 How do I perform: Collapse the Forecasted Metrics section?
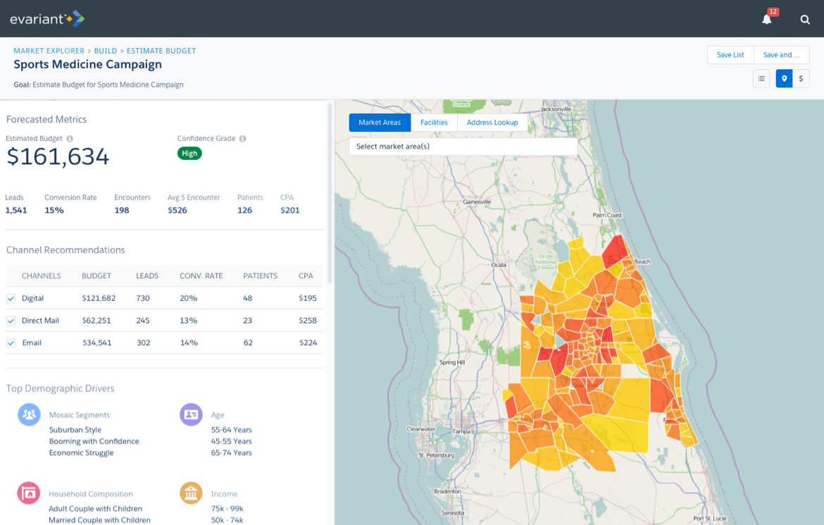(46, 119)
